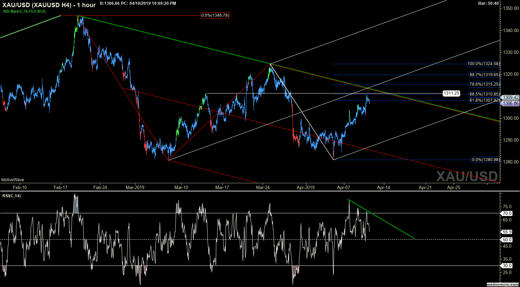Click the Apr-07 date axis label
Viewport: 520px width, 287px height.
tap(344, 187)
